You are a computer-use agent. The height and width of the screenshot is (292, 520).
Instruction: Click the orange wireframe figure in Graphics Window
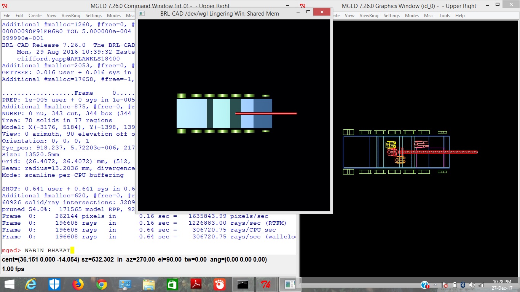[400, 160]
